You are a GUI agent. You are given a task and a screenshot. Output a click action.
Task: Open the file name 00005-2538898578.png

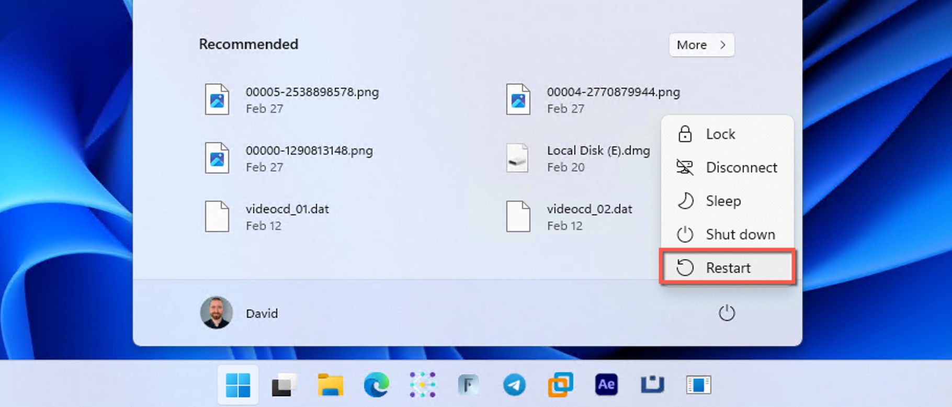click(x=312, y=92)
